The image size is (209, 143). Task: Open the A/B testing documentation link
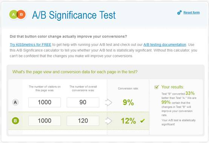[165, 45]
